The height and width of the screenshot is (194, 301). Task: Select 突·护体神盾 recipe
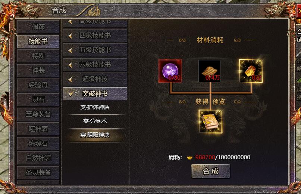(95, 107)
